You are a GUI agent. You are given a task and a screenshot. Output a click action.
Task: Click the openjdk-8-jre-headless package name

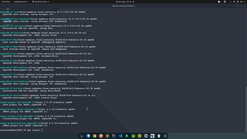point(14,81)
